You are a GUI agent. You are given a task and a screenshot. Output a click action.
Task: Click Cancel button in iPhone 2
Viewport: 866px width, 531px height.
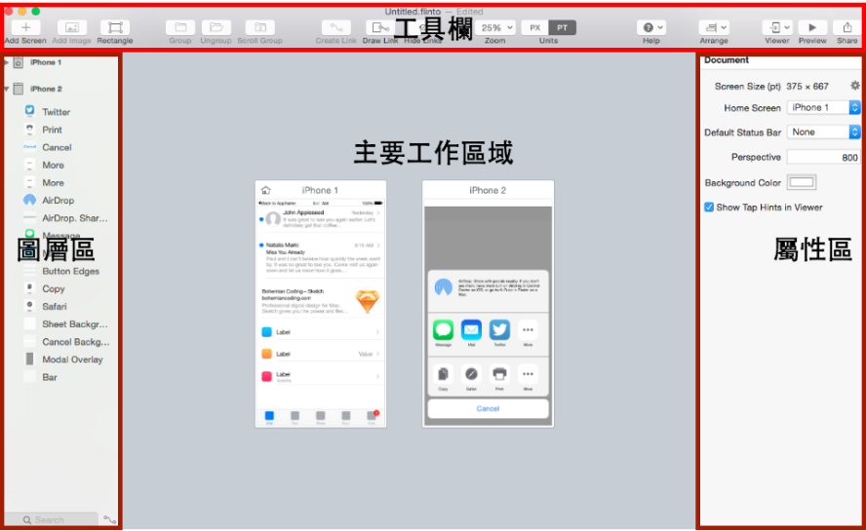[488, 409]
